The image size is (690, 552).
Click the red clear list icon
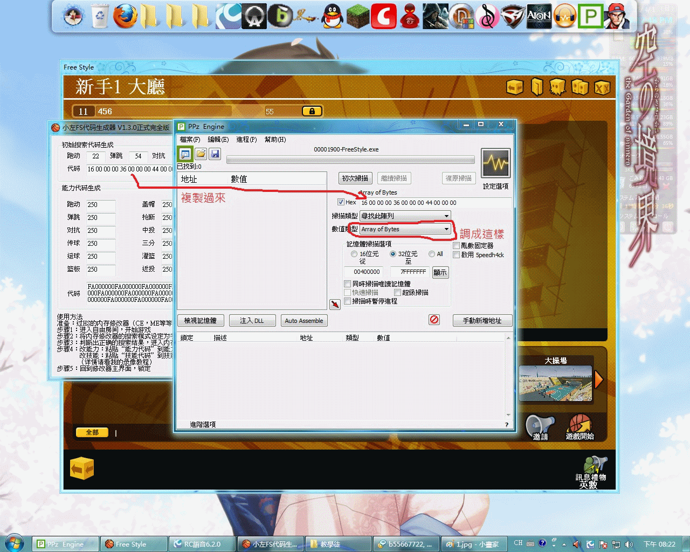tap(434, 320)
